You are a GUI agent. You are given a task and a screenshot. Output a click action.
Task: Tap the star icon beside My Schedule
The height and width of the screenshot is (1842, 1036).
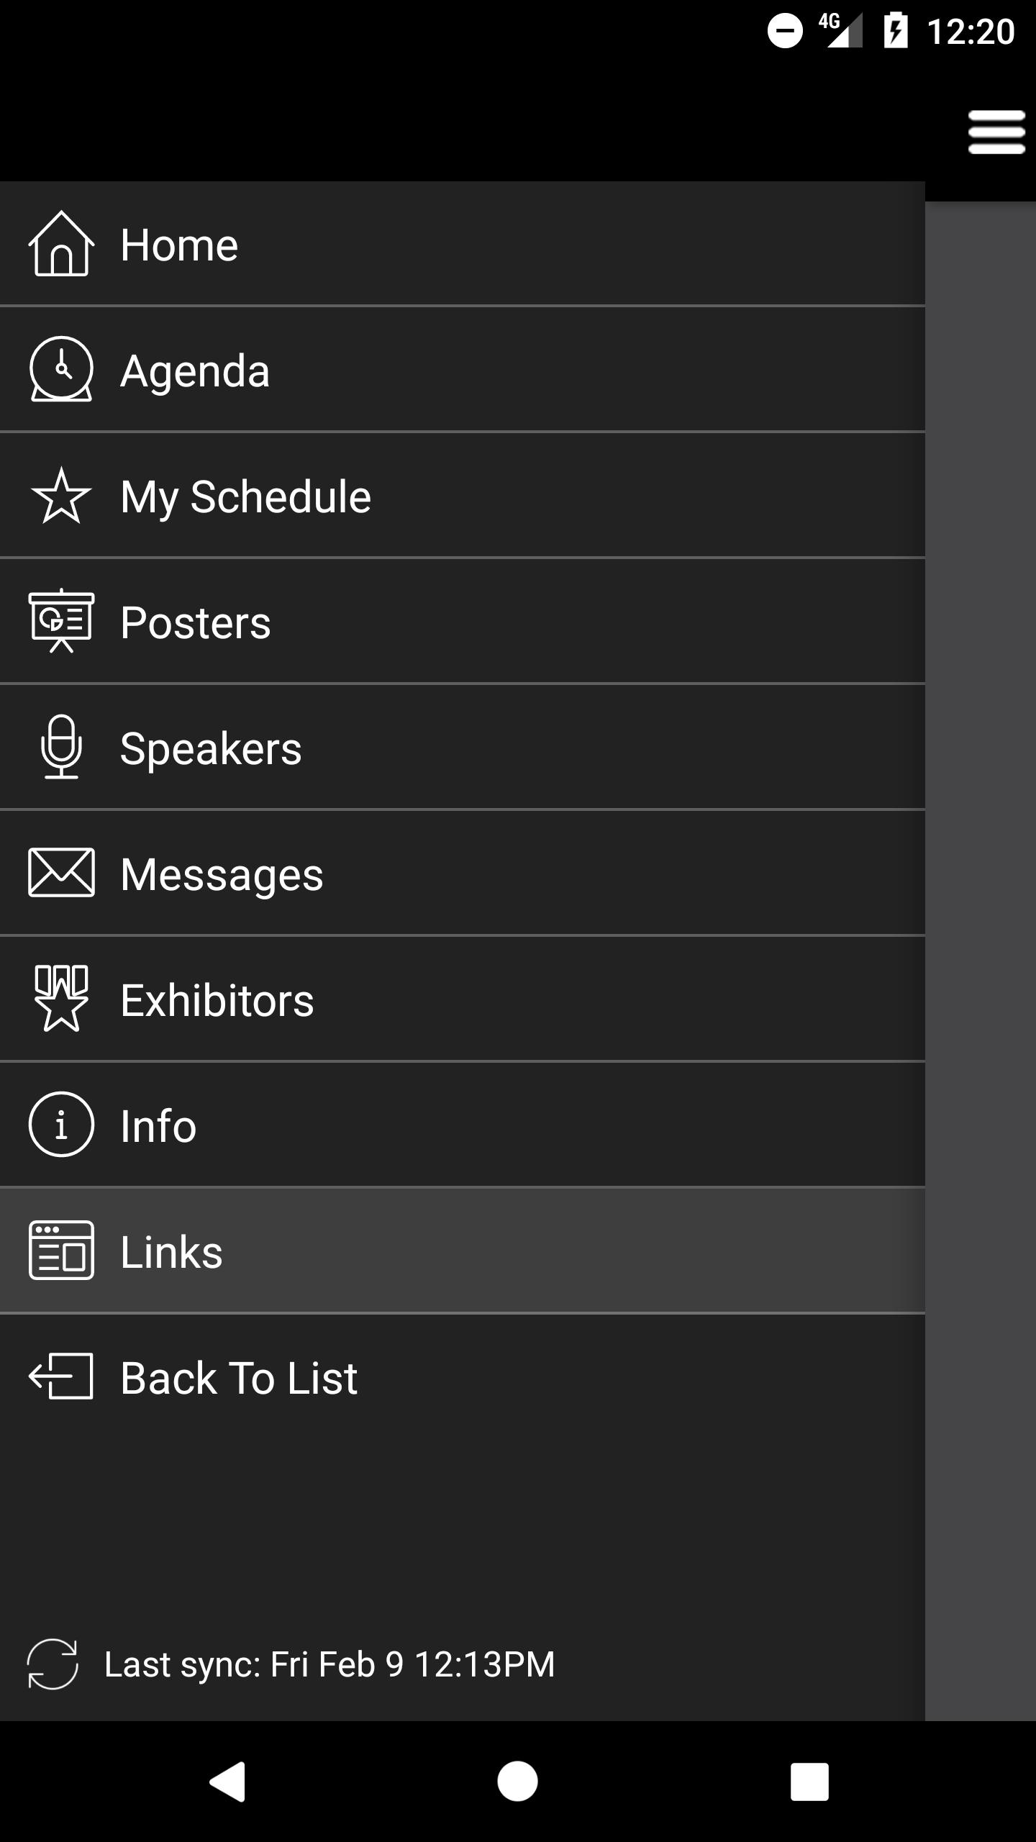(x=61, y=496)
